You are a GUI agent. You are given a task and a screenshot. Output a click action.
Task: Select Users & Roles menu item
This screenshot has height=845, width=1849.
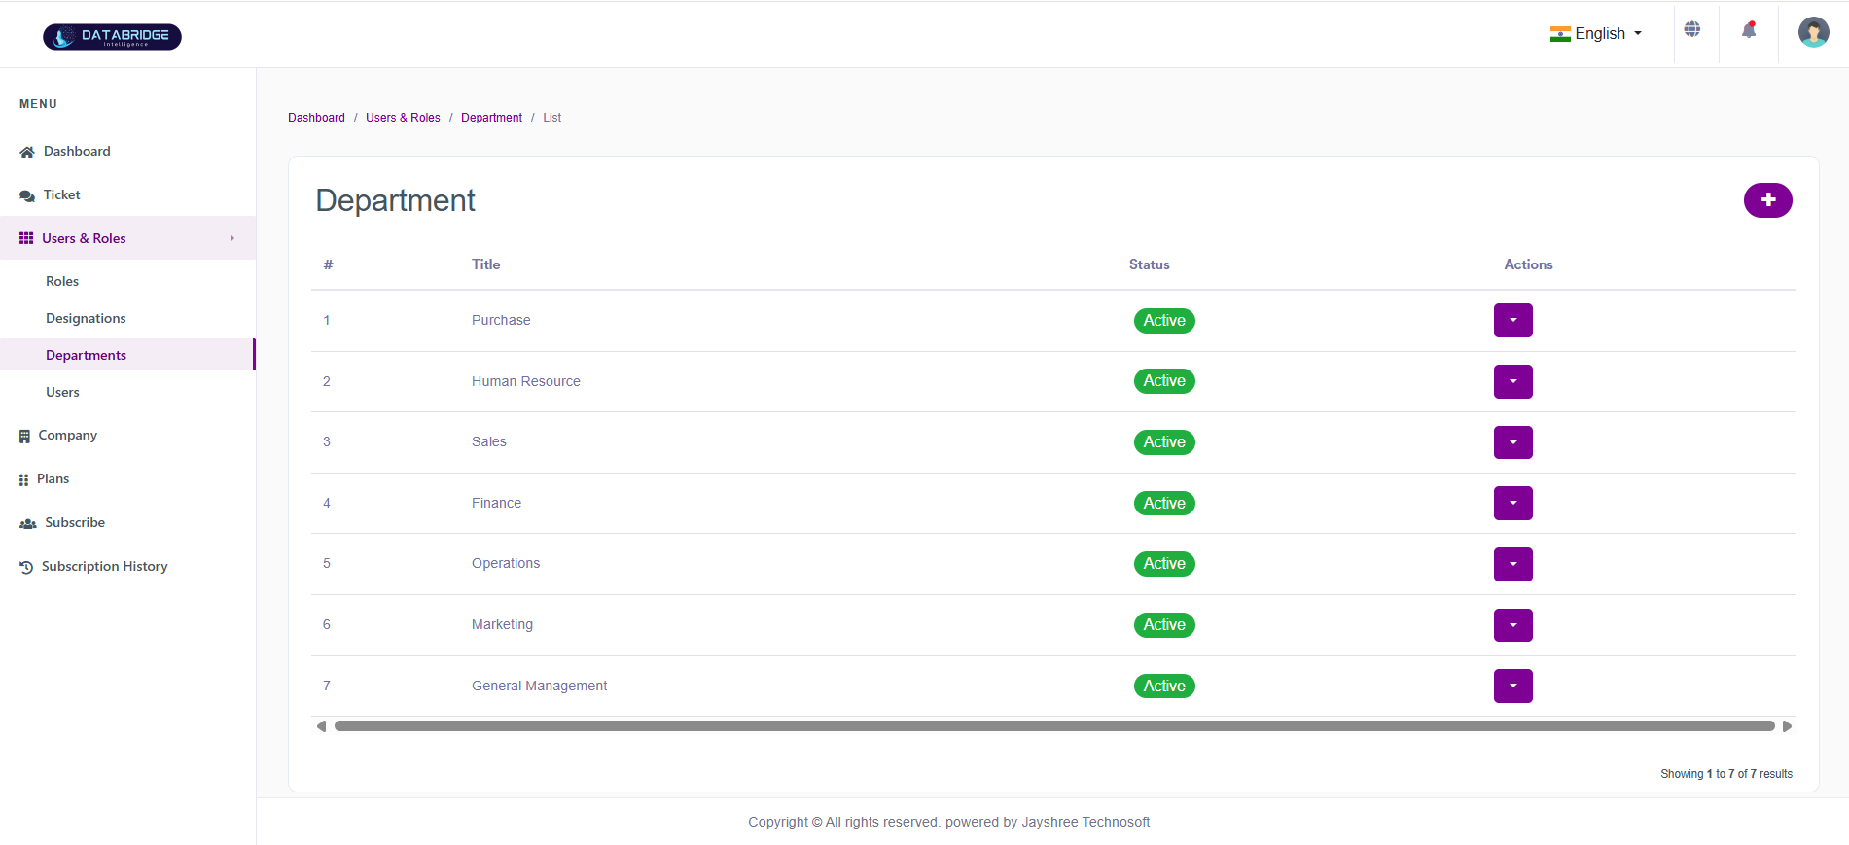click(x=127, y=238)
